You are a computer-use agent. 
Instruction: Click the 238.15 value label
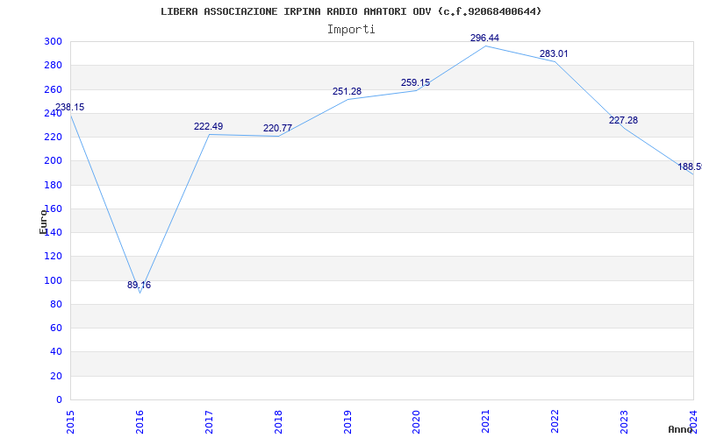tap(69, 107)
